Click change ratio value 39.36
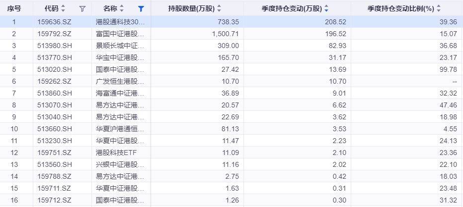Image resolution: width=463 pixels, height=207 pixels. click(x=449, y=22)
